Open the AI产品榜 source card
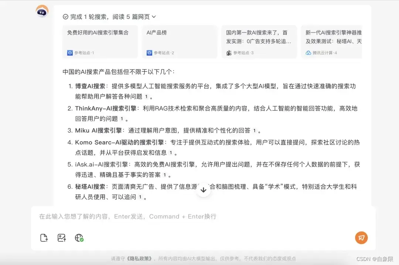The width and height of the screenshot is (399, 265). coord(180,42)
